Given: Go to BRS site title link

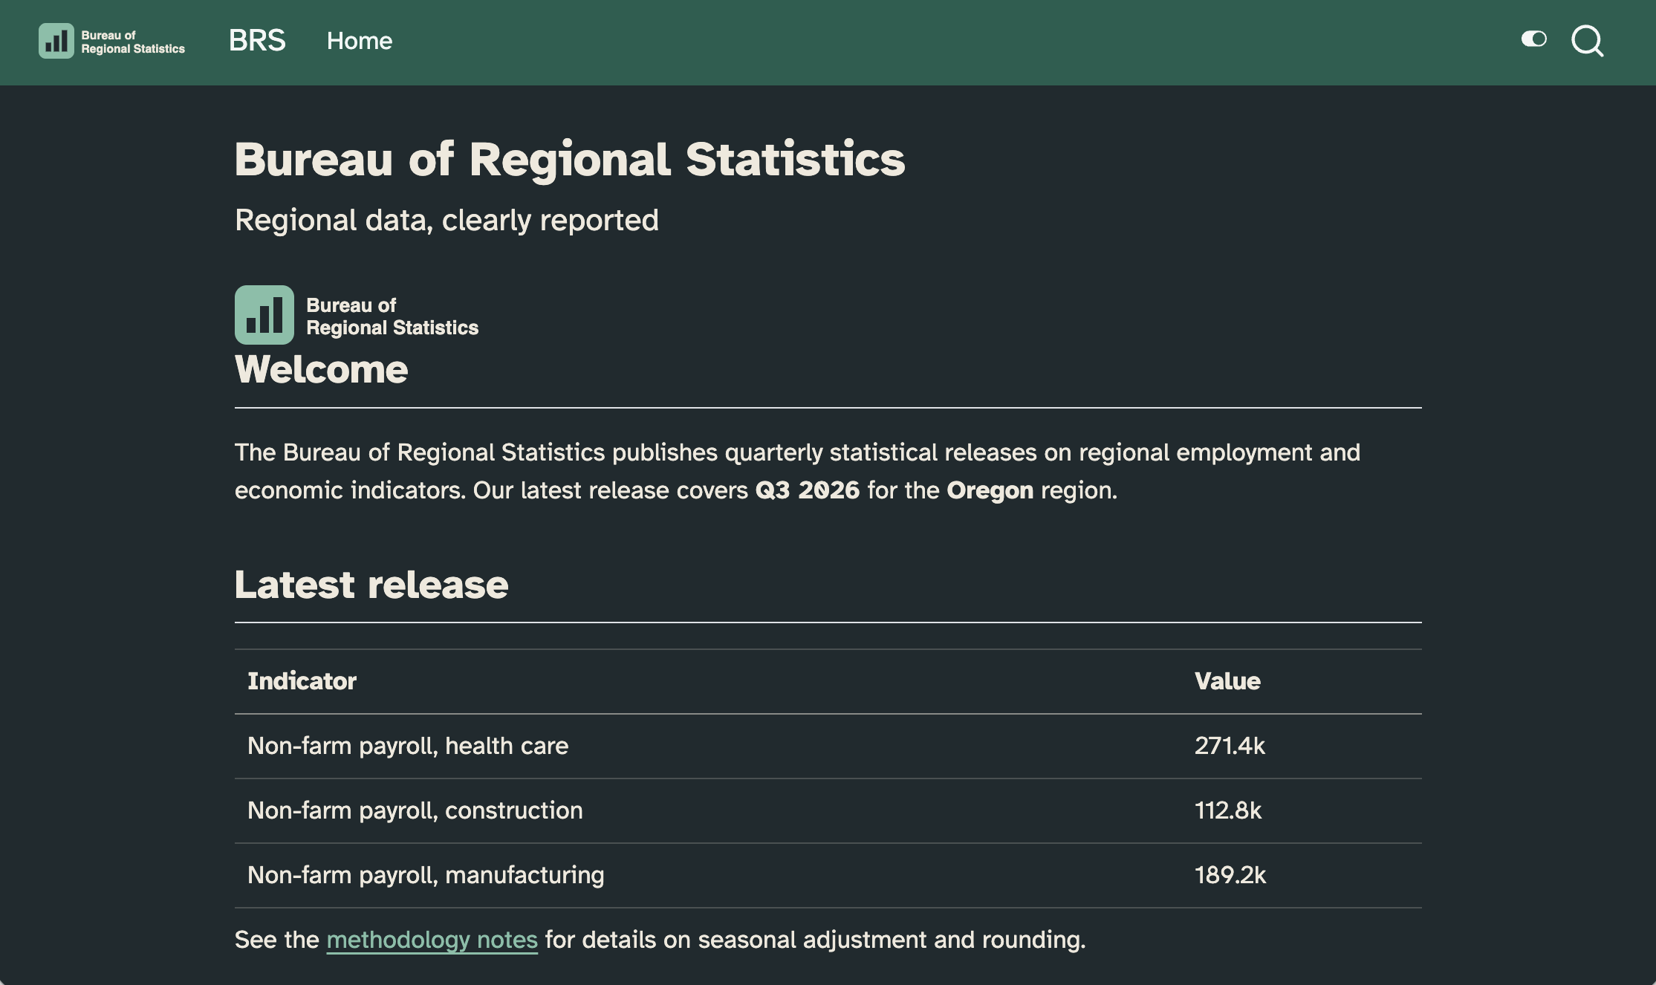Looking at the screenshot, I should tap(257, 41).
